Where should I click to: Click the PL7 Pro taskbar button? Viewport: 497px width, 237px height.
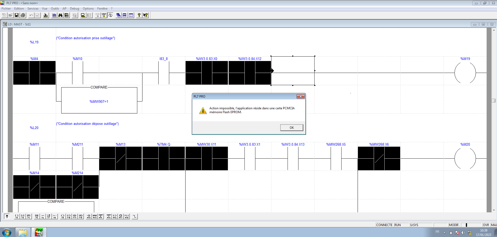pos(39,232)
